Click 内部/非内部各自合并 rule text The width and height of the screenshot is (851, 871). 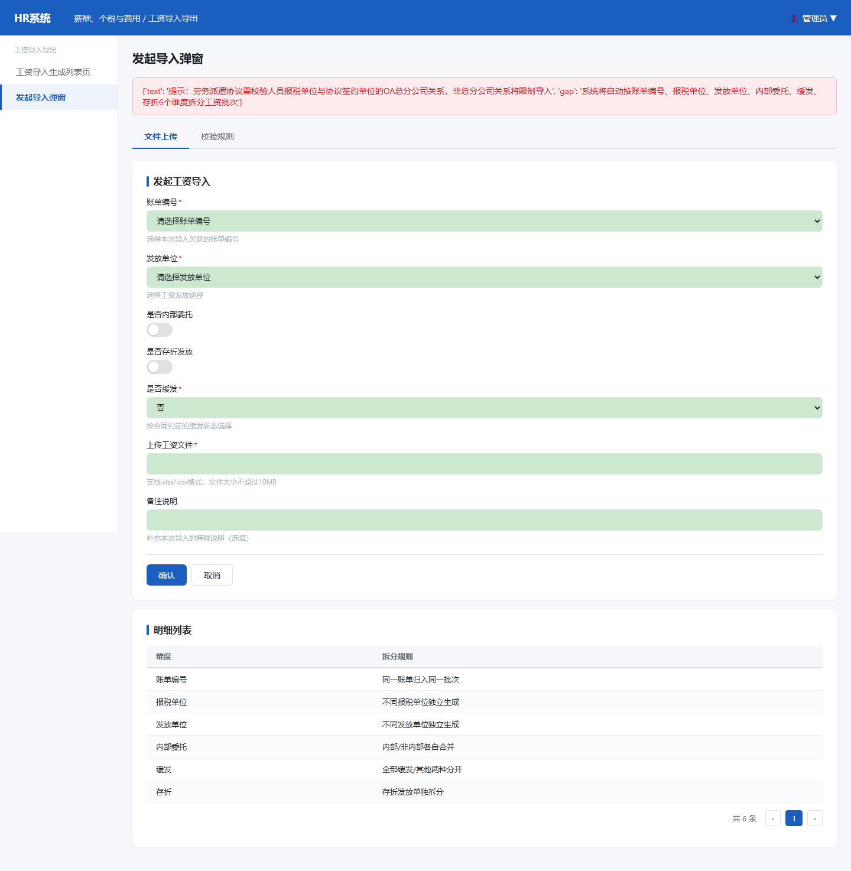tap(418, 747)
